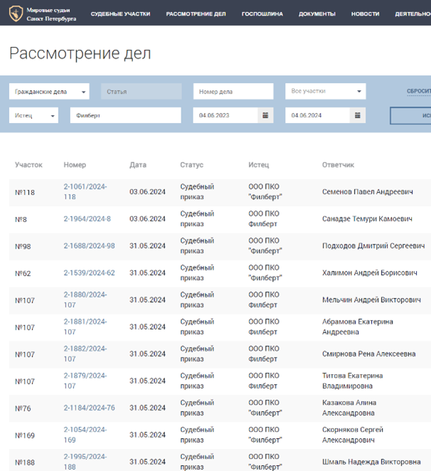Open calendar icon for start date 04.06.2023
The height and width of the screenshot is (471, 431).
pos(265,115)
